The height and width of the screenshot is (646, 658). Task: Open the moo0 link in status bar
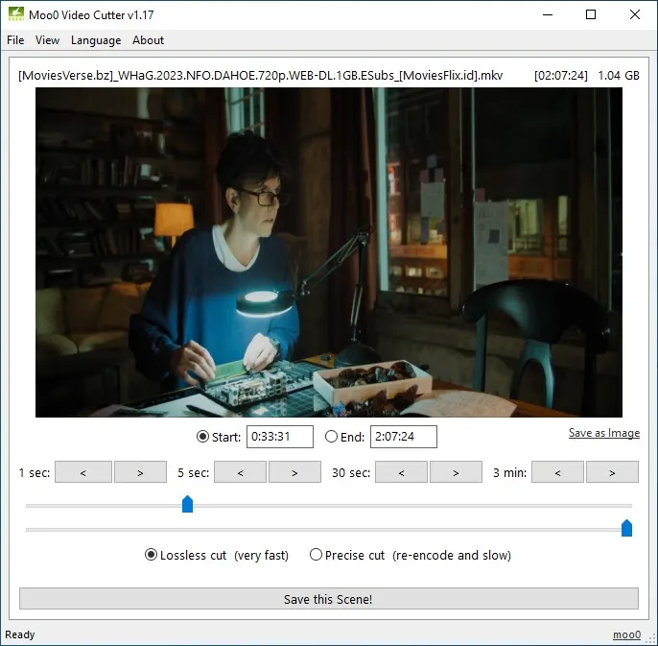pyautogui.click(x=626, y=634)
